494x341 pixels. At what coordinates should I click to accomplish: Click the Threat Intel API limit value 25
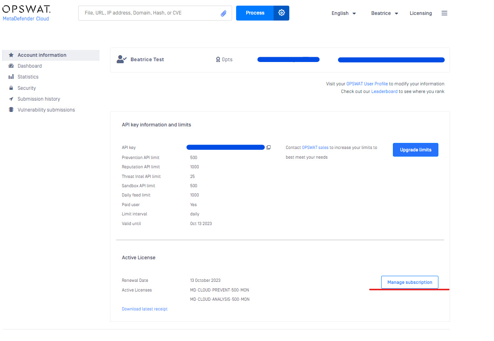point(193,176)
